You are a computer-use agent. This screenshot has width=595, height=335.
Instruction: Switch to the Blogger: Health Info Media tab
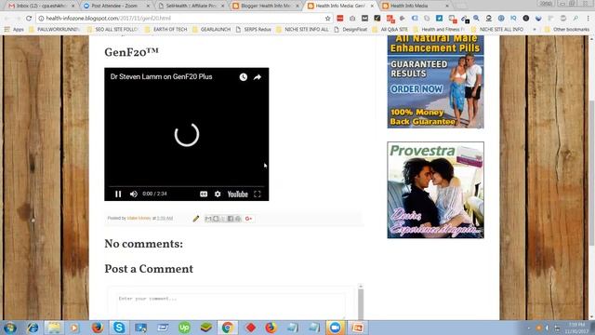click(266, 6)
